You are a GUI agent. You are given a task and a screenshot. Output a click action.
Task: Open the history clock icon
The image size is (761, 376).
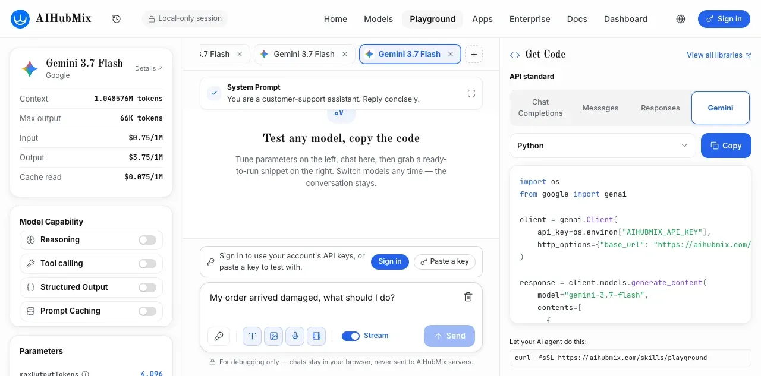[x=117, y=19]
